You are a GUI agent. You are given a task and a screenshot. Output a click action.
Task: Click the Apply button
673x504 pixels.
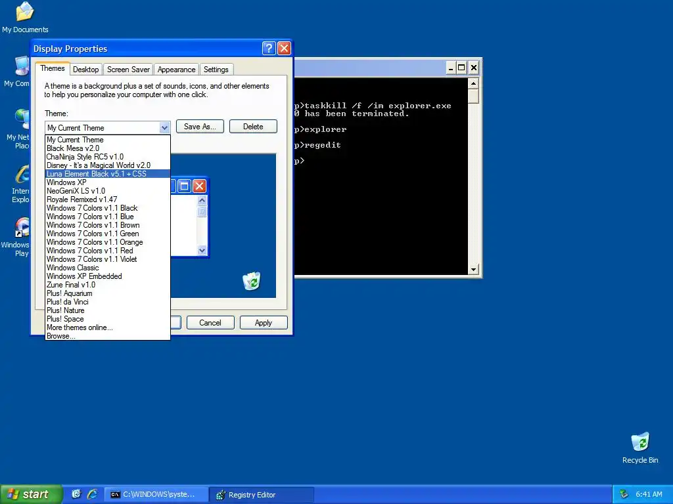[x=264, y=323]
